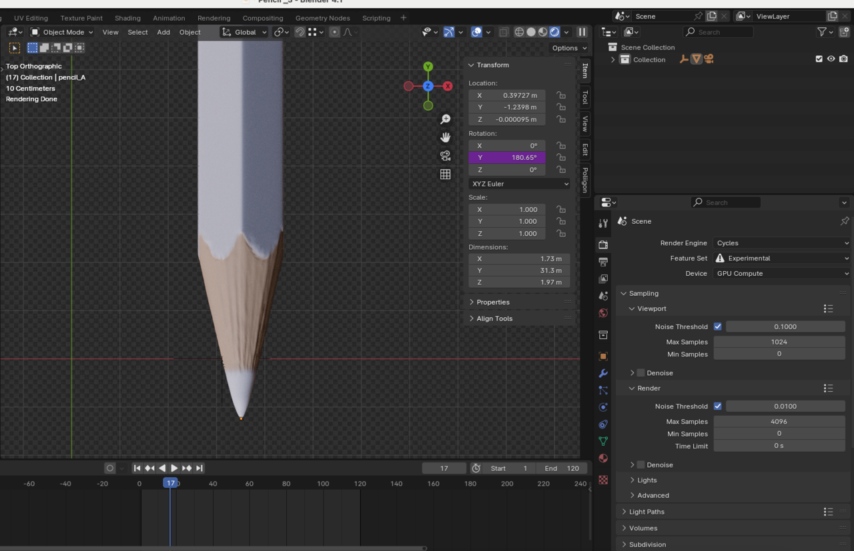Click the Options button in viewport
Image resolution: width=854 pixels, height=551 pixels.
point(568,48)
